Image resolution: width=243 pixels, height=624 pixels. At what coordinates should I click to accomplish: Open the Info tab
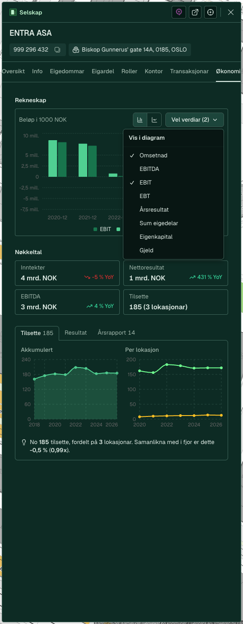point(37,71)
